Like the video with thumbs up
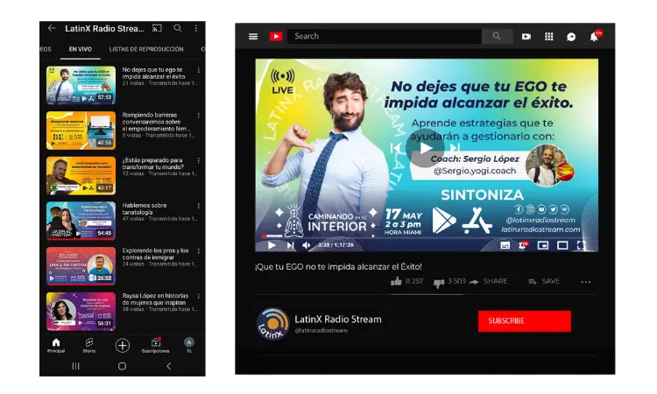The image size is (657, 394). pos(396,281)
